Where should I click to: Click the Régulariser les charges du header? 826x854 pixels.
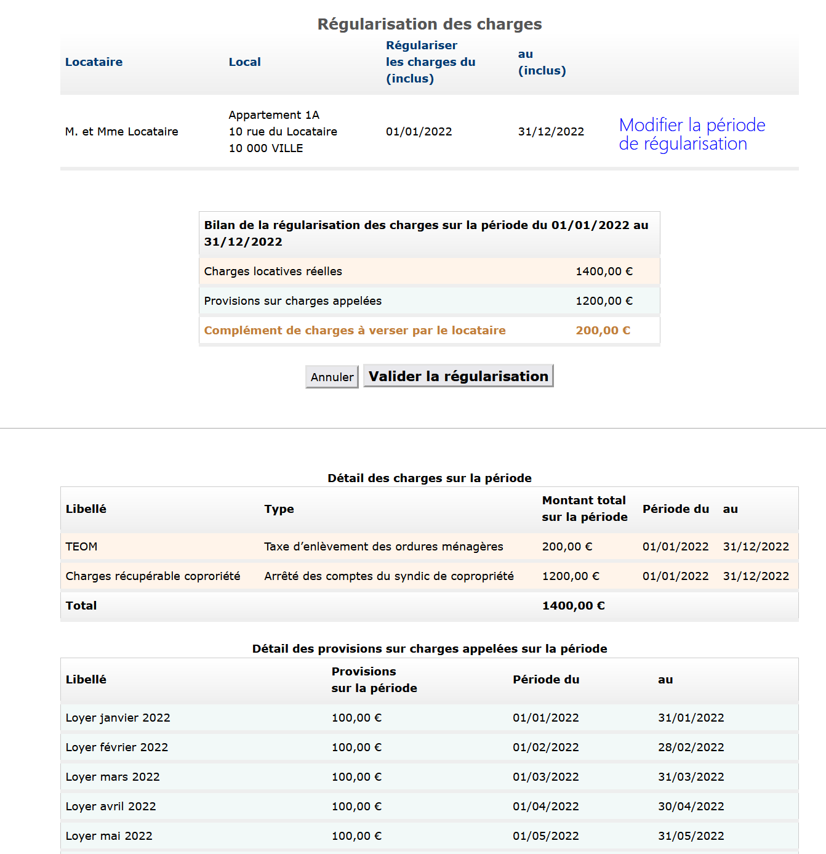pyautogui.click(x=430, y=62)
